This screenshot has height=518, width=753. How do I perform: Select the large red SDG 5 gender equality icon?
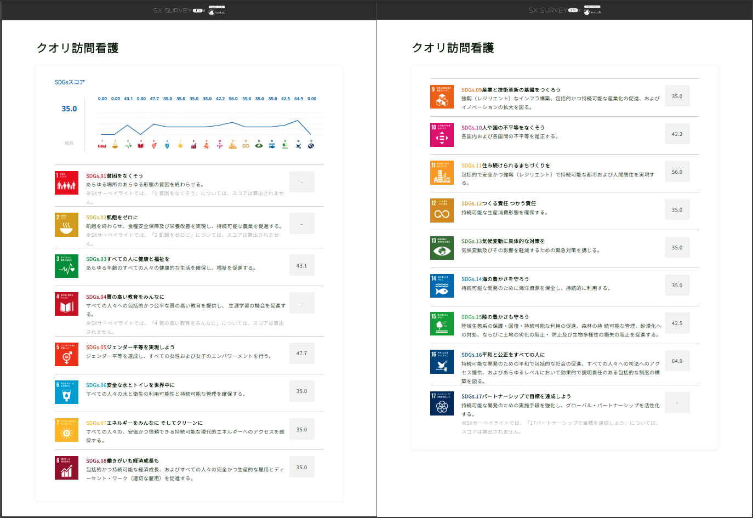(66, 355)
